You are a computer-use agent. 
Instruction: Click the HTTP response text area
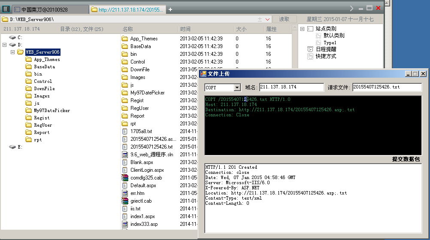tap(313, 198)
